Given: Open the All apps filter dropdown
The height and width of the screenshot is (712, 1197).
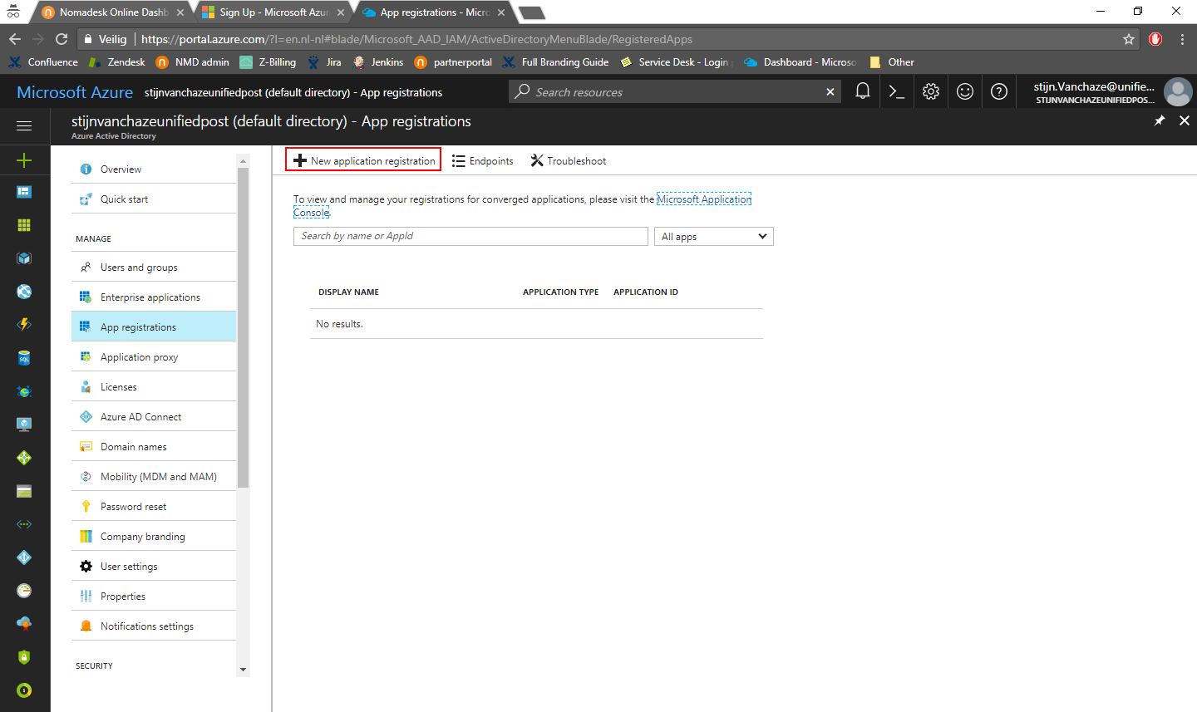Looking at the screenshot, I should point(714,237).
